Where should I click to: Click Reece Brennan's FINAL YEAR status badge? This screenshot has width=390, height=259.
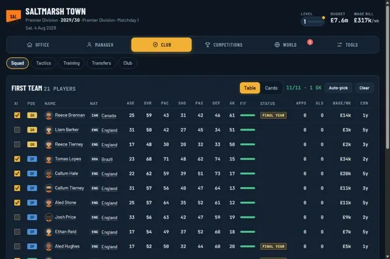[274, 116]
